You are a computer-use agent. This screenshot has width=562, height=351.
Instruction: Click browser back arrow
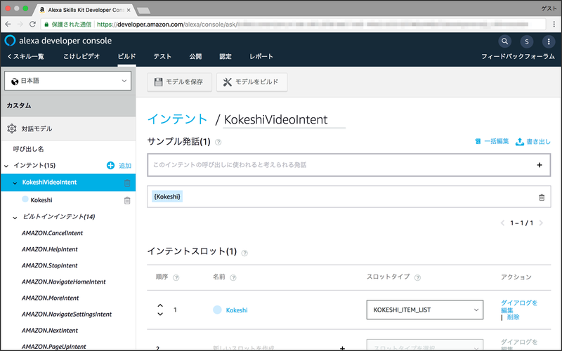coord(8,24)
